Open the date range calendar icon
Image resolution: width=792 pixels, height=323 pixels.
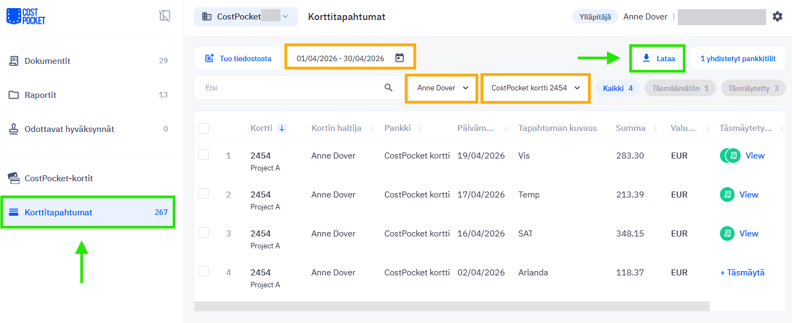coord(400,58)
